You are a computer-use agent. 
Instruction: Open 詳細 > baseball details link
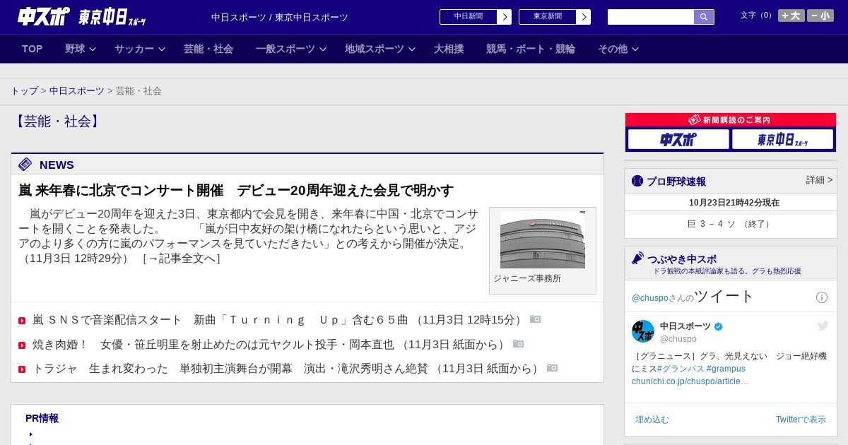pos(820,180)
